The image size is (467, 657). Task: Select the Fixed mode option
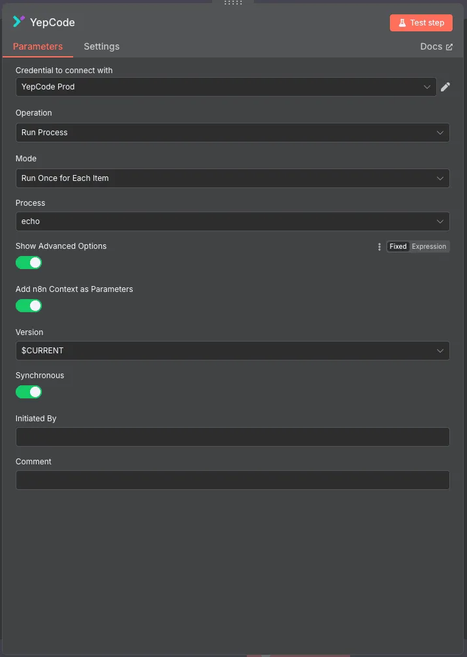pos(398,247)
